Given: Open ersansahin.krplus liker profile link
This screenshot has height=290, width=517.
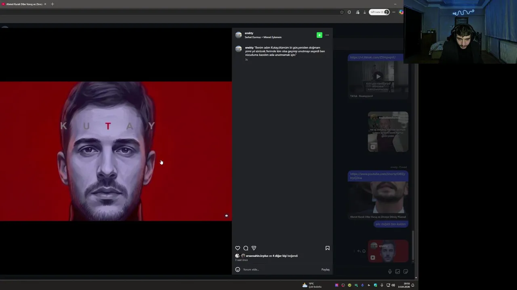Looking at the screenshot, I should click(x=257, y=256).
